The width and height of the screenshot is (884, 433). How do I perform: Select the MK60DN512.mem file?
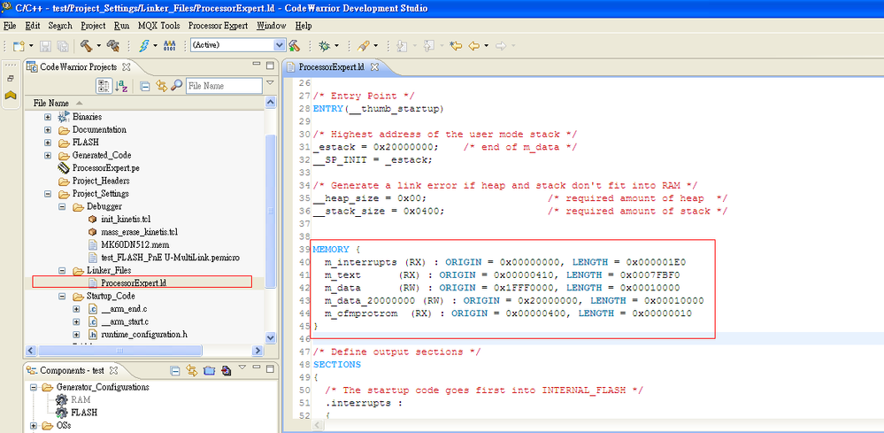[x=135, y=244]
